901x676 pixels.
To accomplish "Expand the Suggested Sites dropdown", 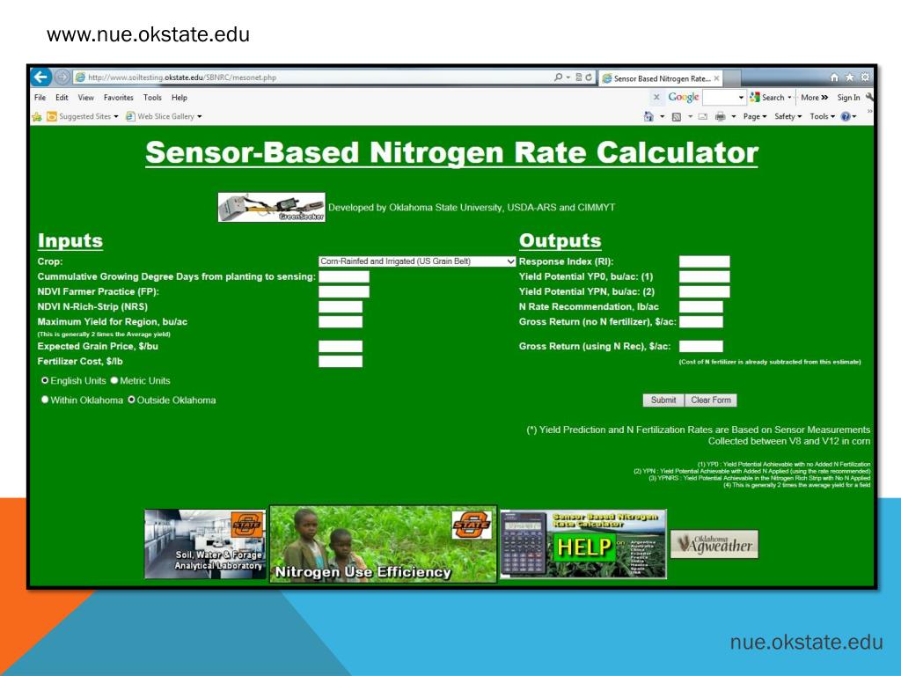I will (116, 117).
